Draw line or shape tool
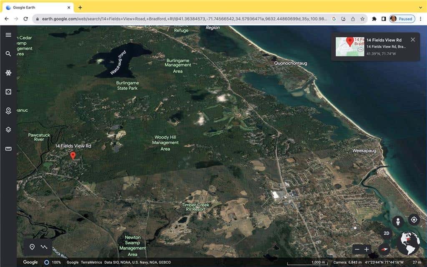The width and height of the screenshot is (427, 267). pos(44,247)
